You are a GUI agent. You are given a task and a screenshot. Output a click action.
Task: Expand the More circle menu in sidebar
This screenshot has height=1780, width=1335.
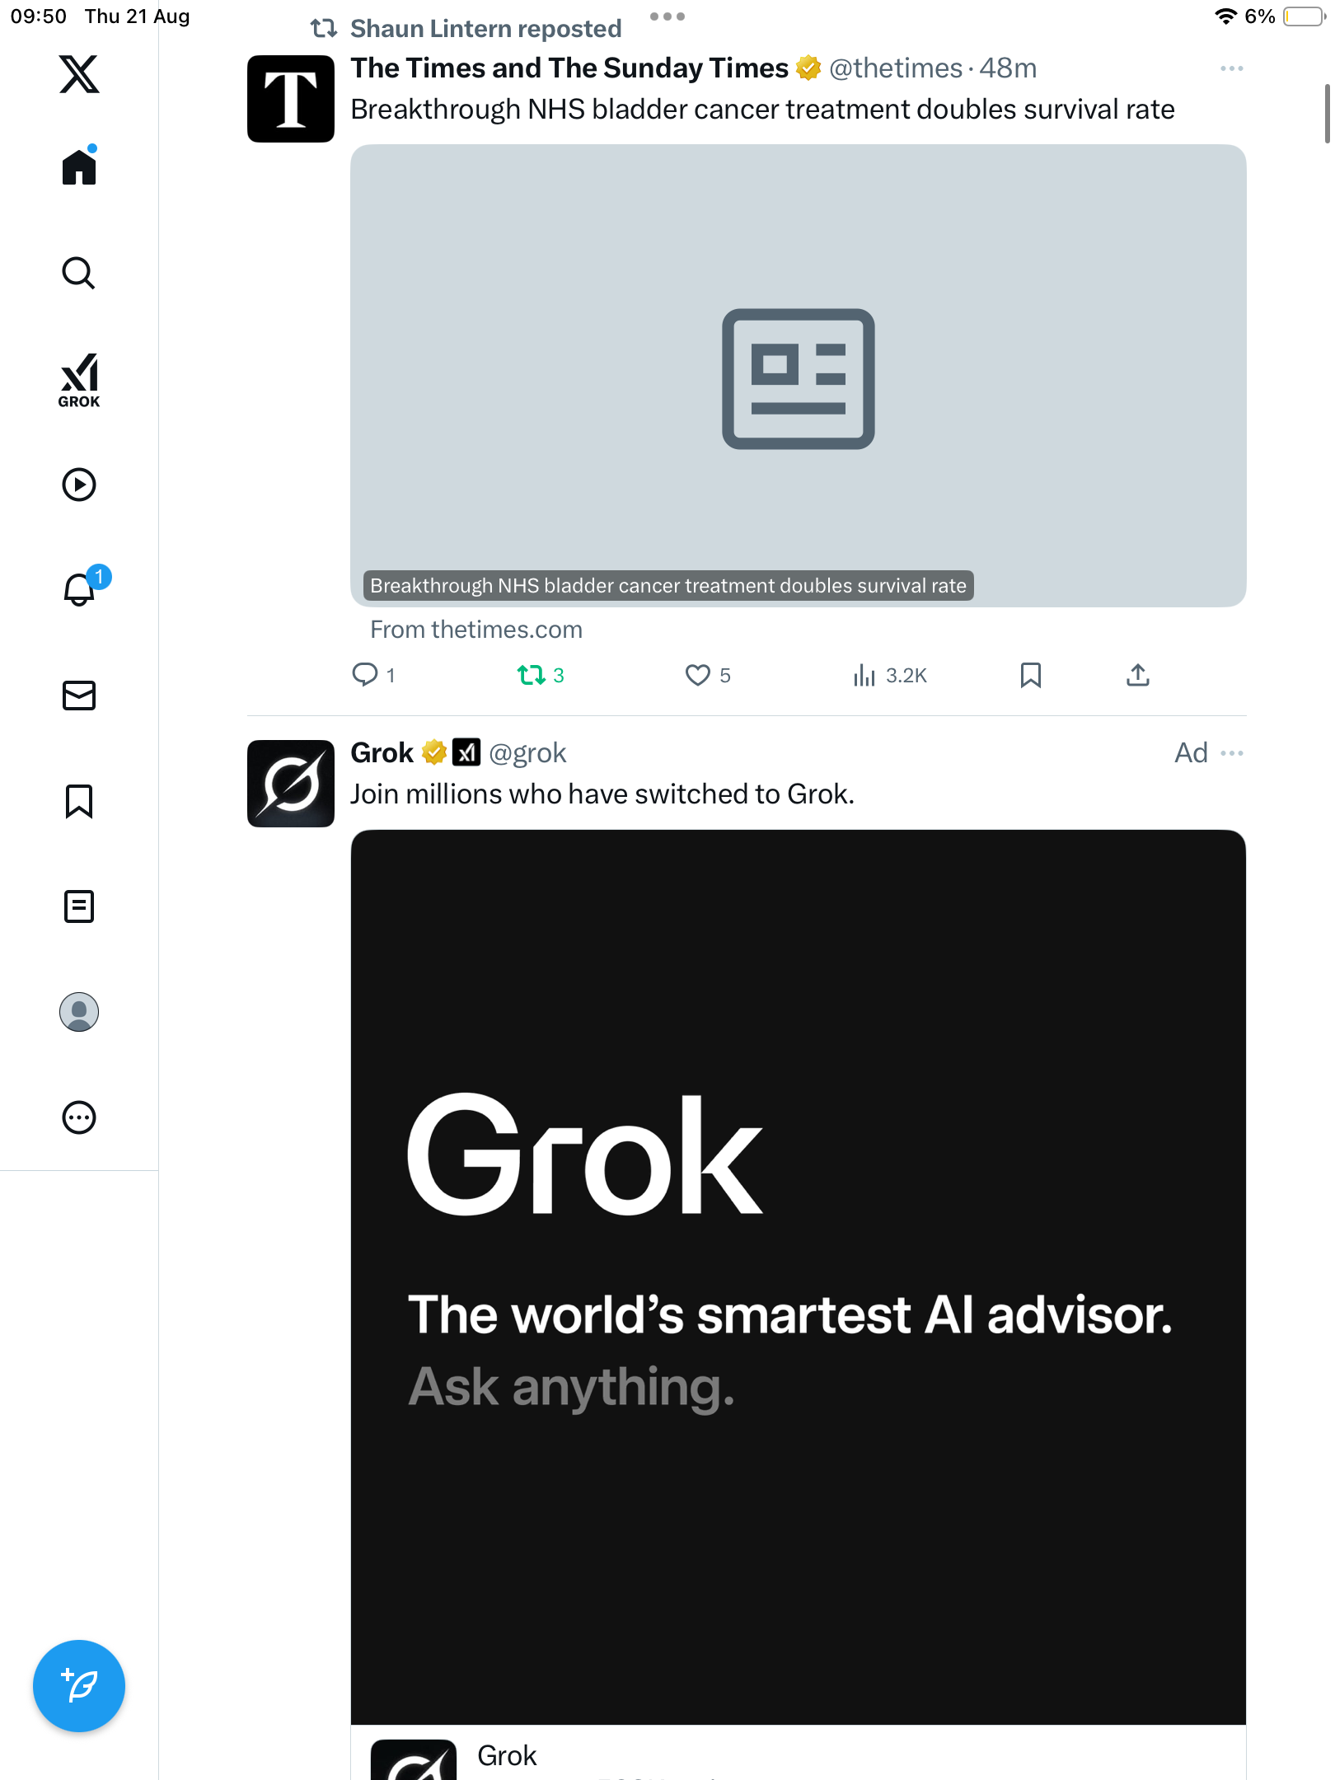pos(79,1117)
